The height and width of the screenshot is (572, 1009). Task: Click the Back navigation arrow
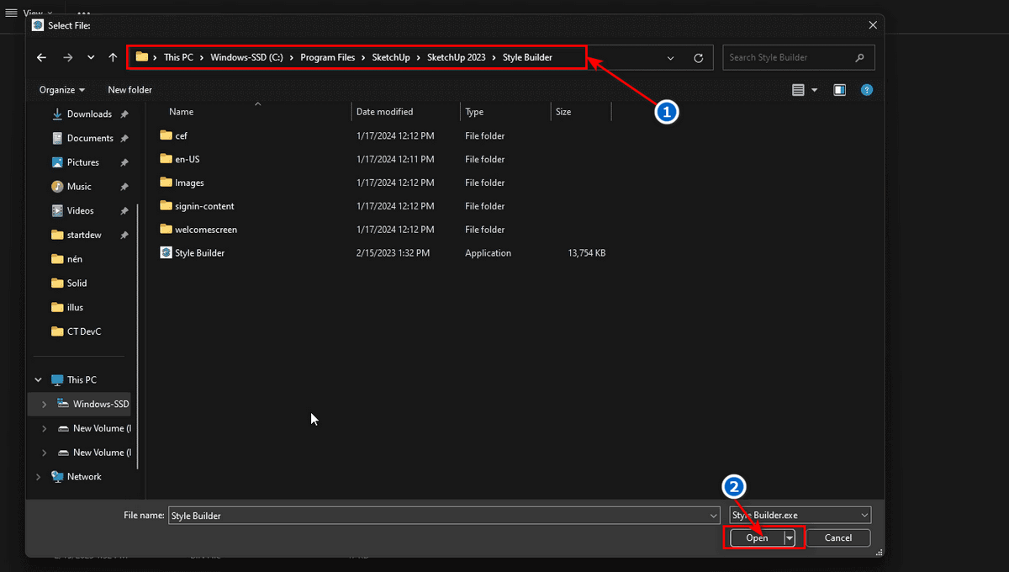click(x=41, y=58)
